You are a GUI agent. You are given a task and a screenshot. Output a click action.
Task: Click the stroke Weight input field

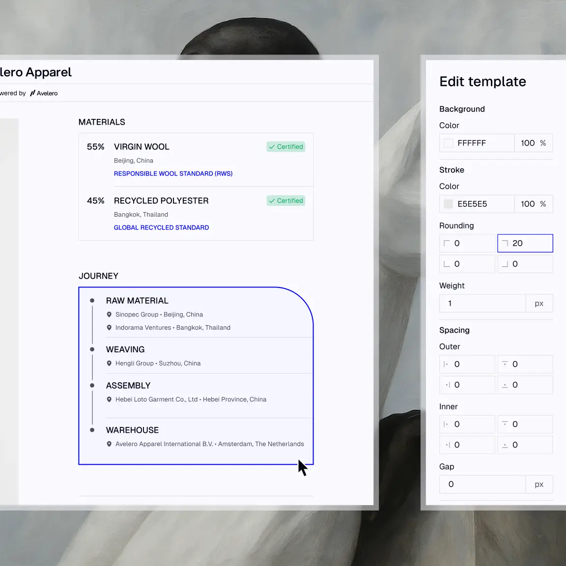482,304
